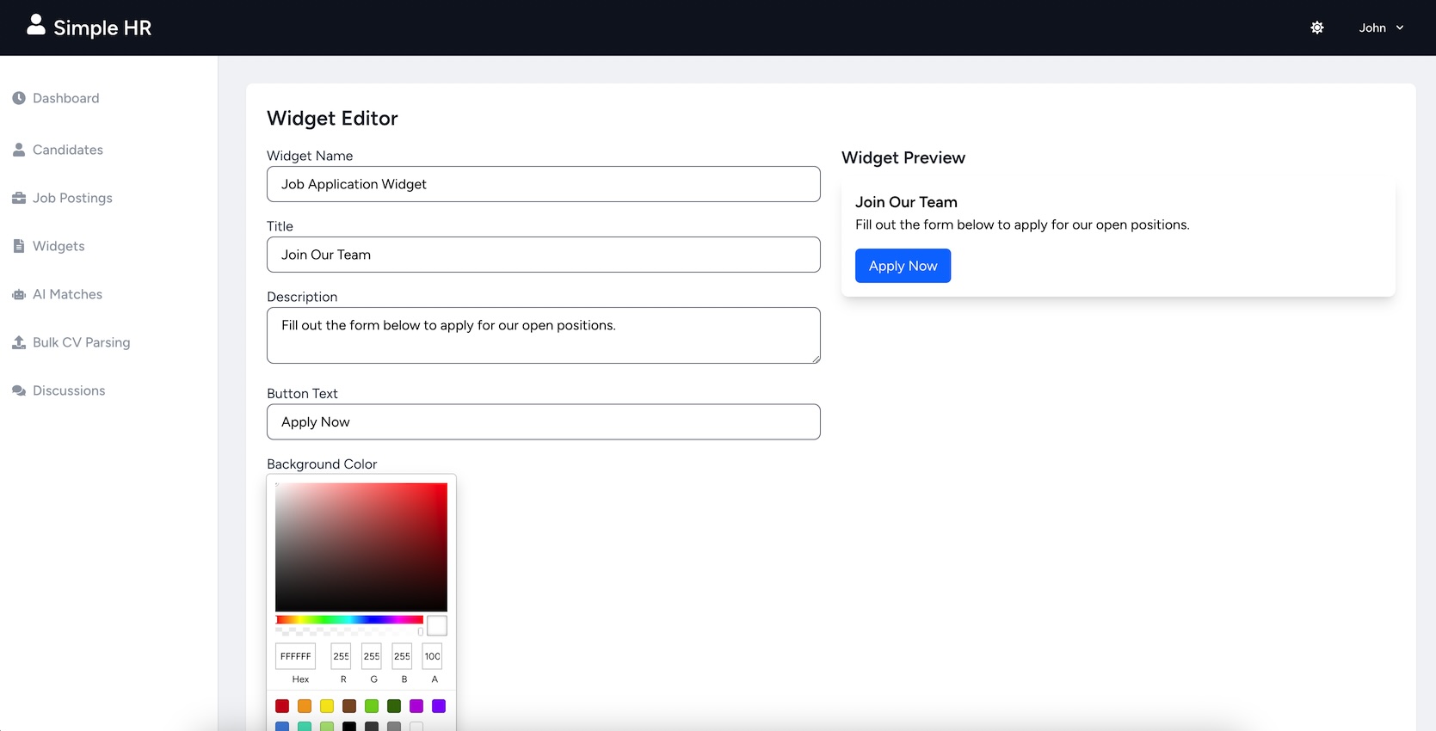Click the Hex color input field
This screenshot has width=1436, height=731.
click(295, 656)
